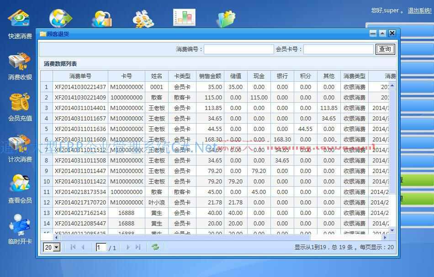
Task: Click the 顾客退货 window folder icon
Action: pos(42,34)
